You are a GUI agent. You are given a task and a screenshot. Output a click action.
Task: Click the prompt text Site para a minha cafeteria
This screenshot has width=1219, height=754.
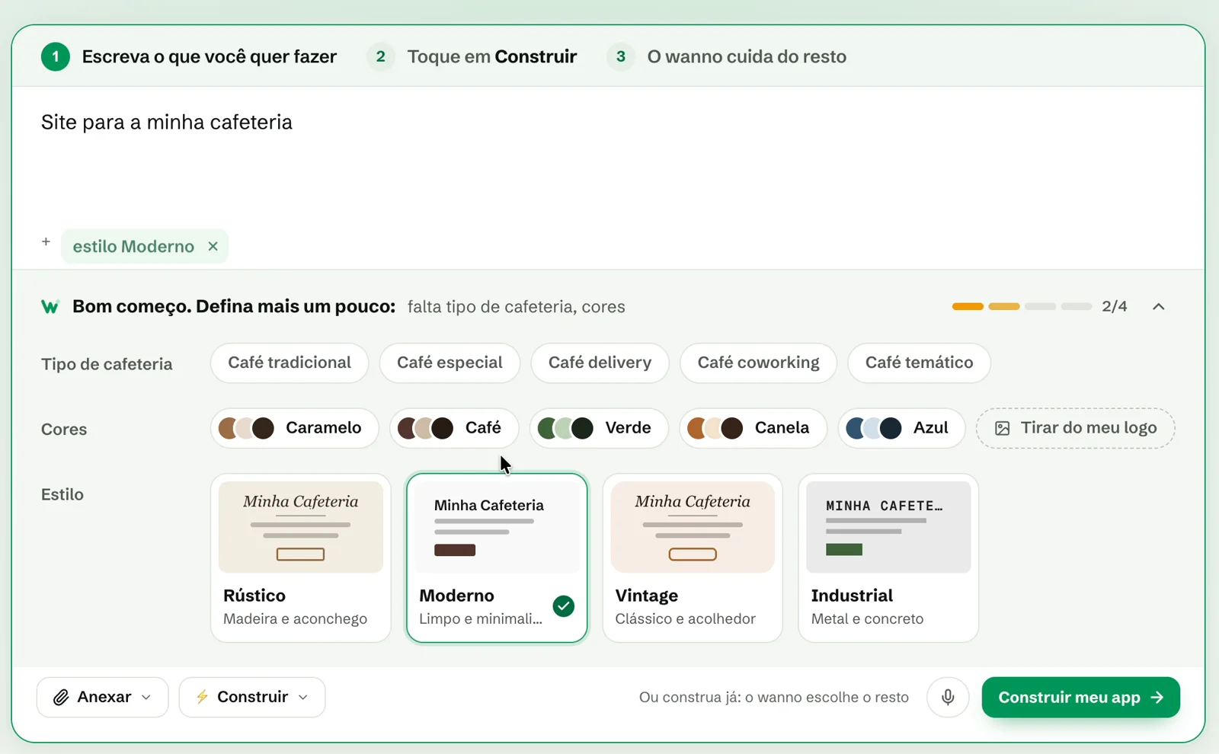pos(167,123)
